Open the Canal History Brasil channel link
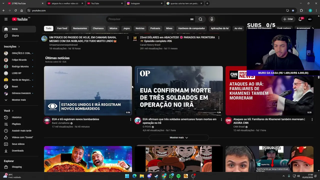The image size is (320, 180). point(150,45)
